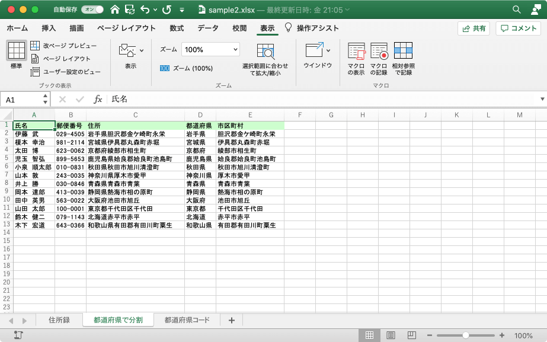This screenshot has height=342, width=547.
Task: Click cell 神奈川県 in column D
Action: [200, 175]
